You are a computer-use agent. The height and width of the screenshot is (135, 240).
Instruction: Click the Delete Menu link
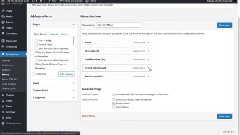click(x=88, y=116)
